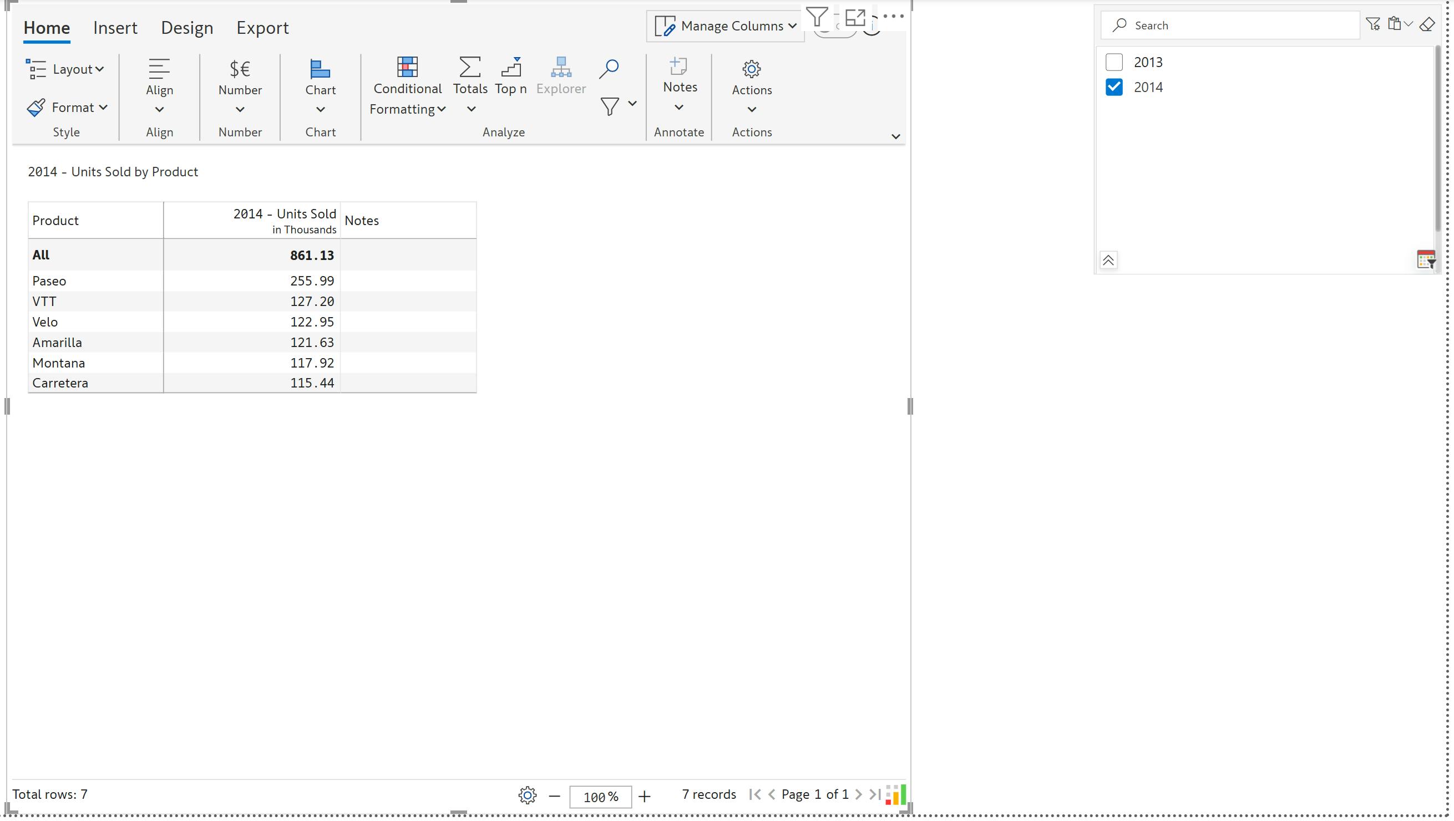
Task: Check the 2013 year checkbox
Action: 1113,62
